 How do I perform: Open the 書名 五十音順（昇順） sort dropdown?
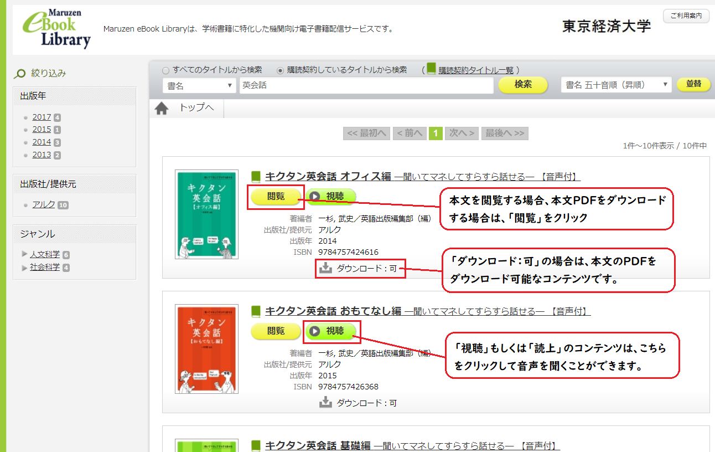[616, 85]
